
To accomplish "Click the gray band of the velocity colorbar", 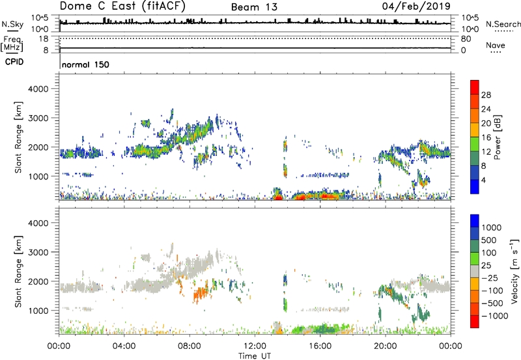I will [475, 271].
